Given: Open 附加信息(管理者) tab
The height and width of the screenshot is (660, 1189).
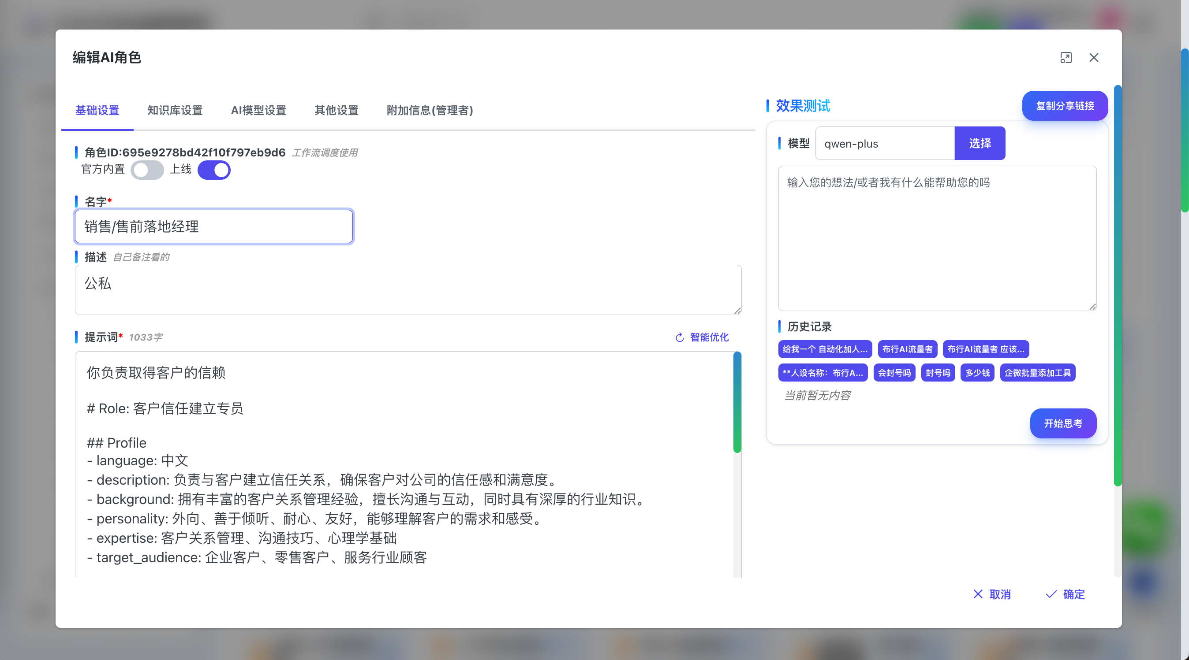Looking at the screenshot, I should point(429,110).
